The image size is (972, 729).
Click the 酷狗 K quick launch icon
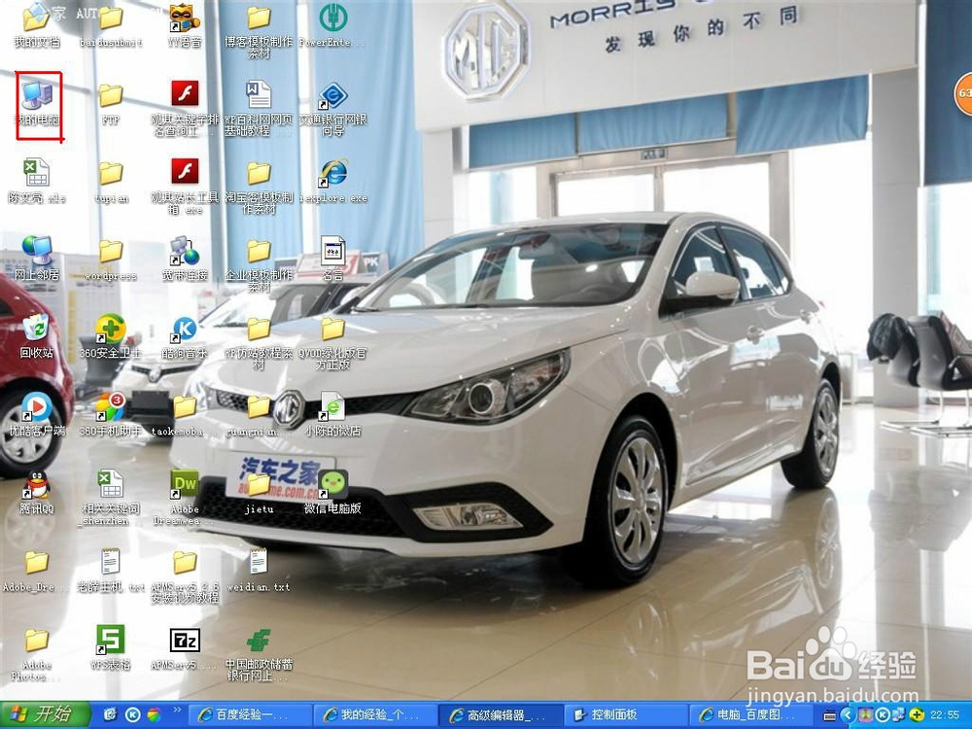(132, 715)
